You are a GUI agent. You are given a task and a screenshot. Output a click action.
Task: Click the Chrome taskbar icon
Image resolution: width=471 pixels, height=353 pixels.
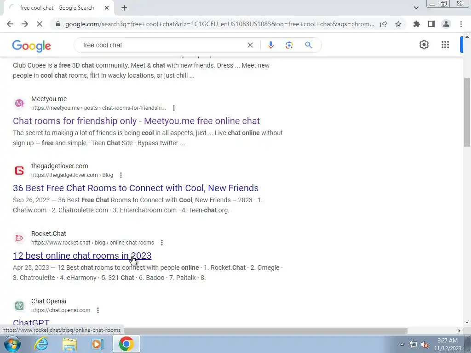126,344
